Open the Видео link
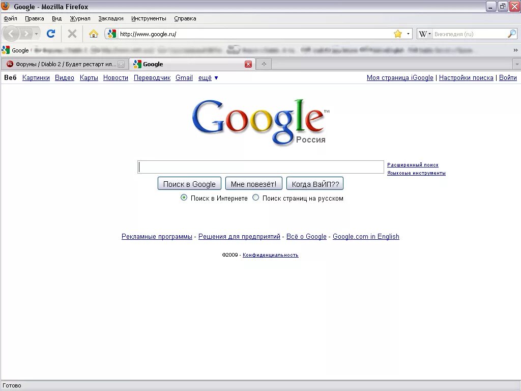The height and width of the screenshot is (391, 521). pyautogui.click(x=65, y=77)
